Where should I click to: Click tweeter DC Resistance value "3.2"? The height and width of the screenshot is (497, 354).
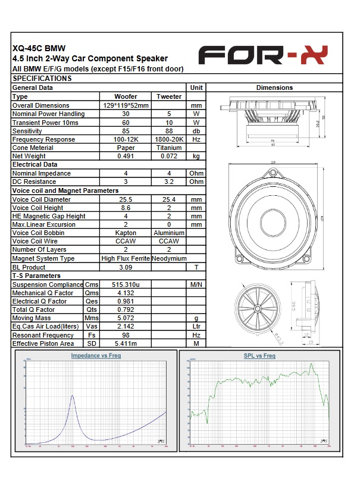click(x=169, y=182)
